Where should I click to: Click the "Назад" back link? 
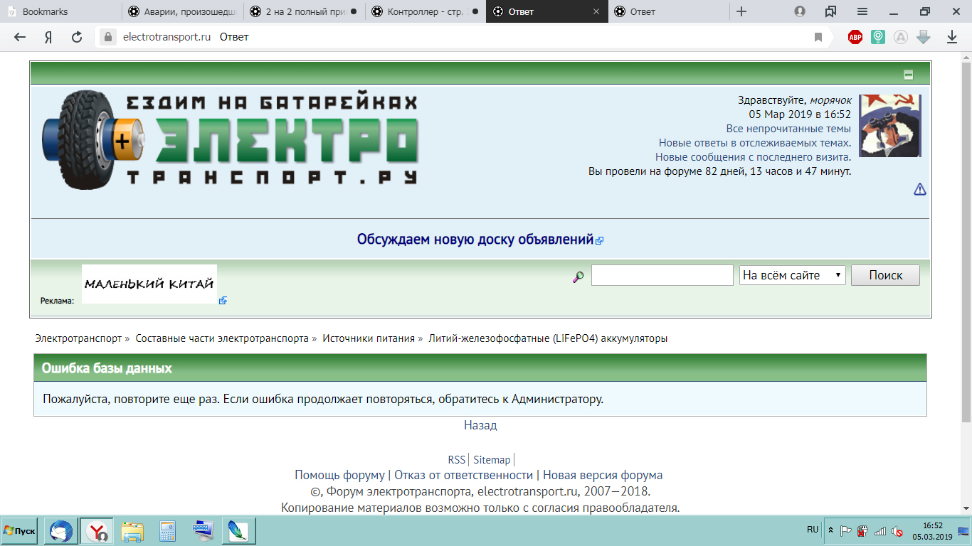(x=480, y=425)
